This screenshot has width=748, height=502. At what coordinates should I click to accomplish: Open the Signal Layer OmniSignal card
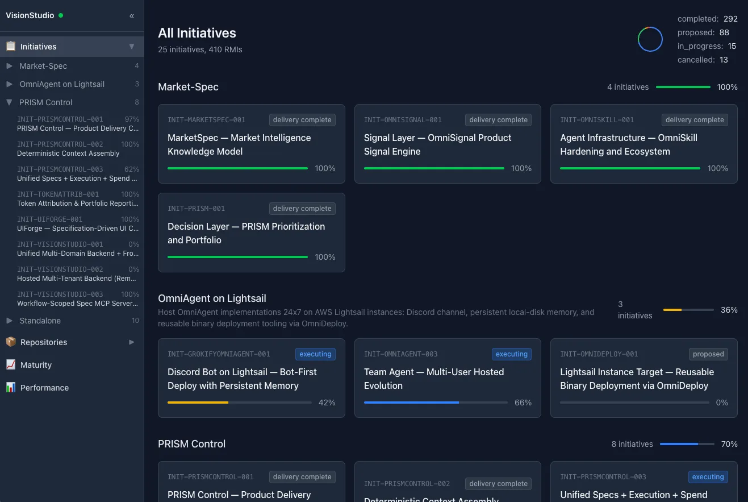coord(448,144)
